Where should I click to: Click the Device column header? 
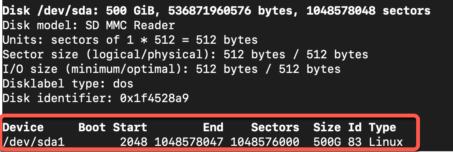(23, 127)
